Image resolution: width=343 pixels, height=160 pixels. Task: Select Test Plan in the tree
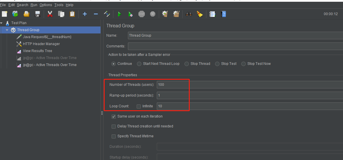click(19, 23)
